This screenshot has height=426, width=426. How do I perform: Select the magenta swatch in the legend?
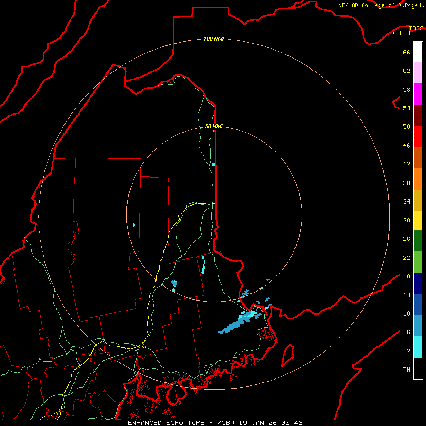[418, 94]
